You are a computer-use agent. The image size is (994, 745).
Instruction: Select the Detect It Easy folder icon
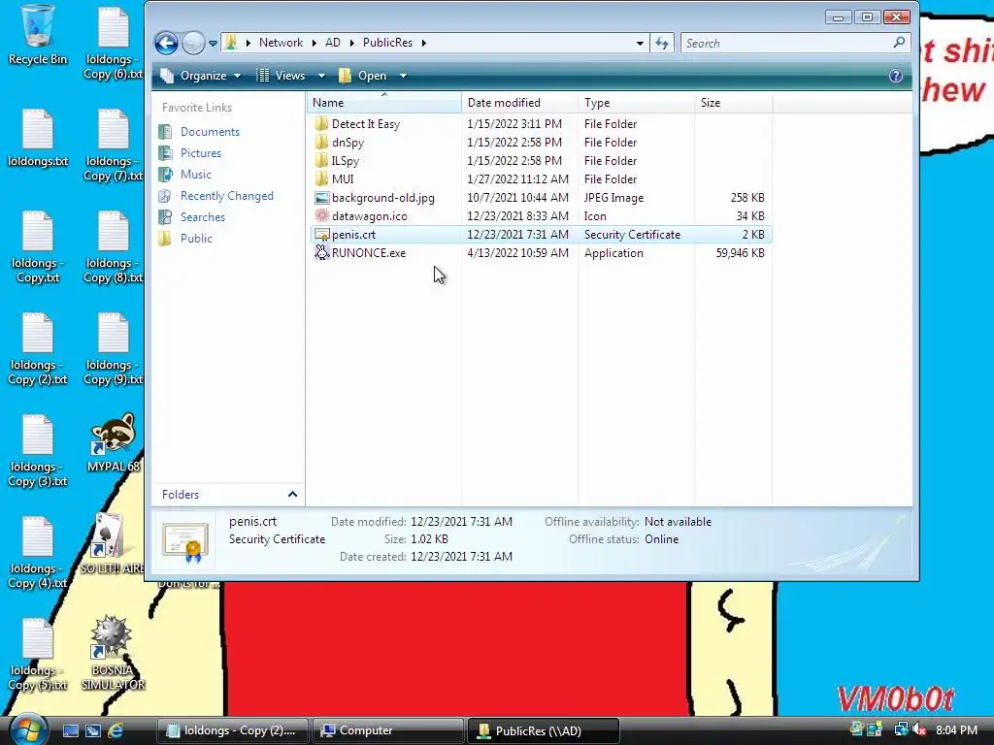coord(321,123)
